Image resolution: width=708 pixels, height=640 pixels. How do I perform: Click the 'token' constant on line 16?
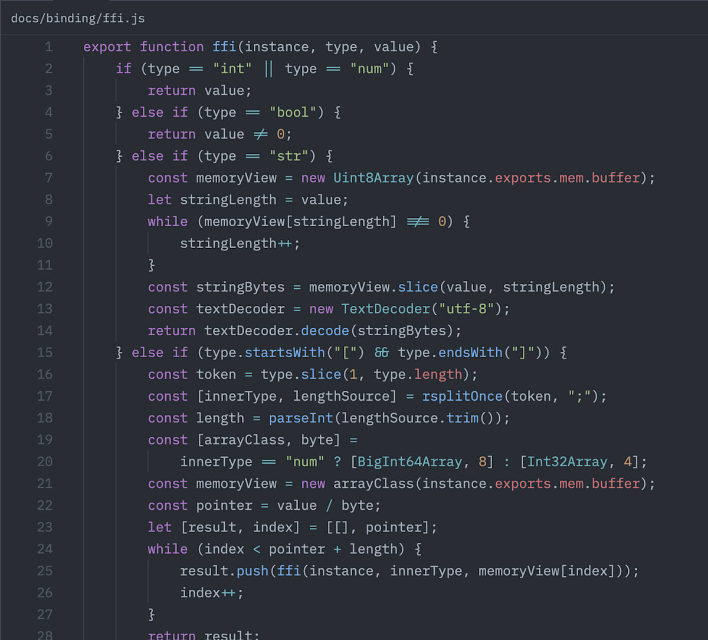216,374
